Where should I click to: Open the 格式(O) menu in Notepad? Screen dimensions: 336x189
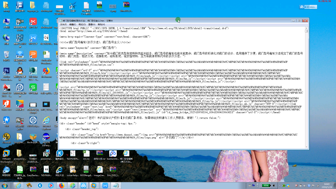(x=82, y=24)
